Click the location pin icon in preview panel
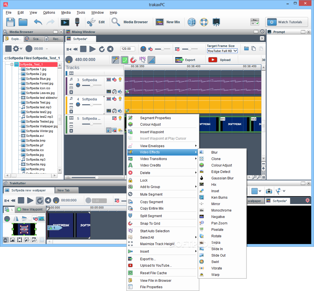 pyautogui.click(x=307, y=200)
